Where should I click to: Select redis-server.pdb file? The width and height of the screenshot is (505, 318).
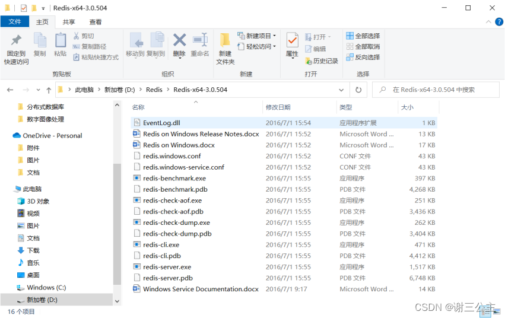tap(284, 278)
